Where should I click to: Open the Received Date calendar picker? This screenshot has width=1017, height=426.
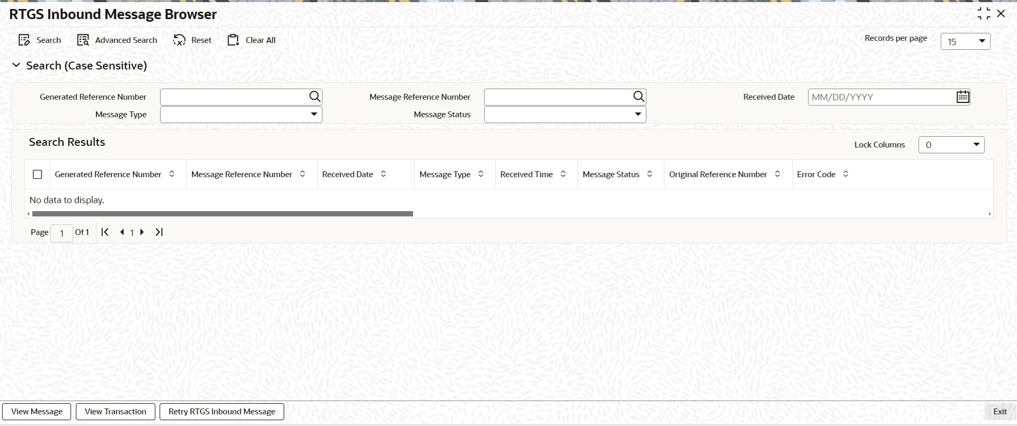click(963, 97)
